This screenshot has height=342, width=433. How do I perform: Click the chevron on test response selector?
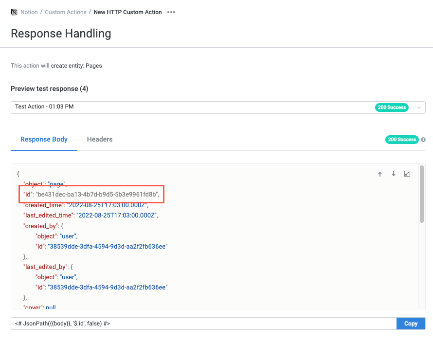[x=418, y=108]
